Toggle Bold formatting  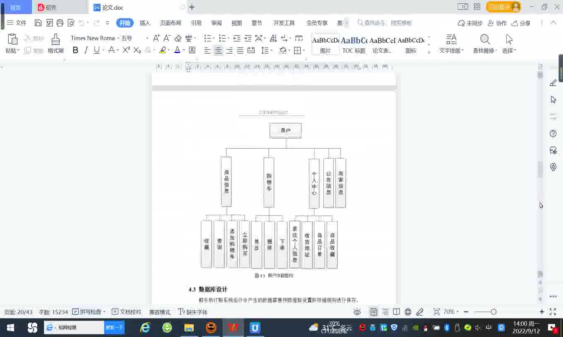coord(75,50)
